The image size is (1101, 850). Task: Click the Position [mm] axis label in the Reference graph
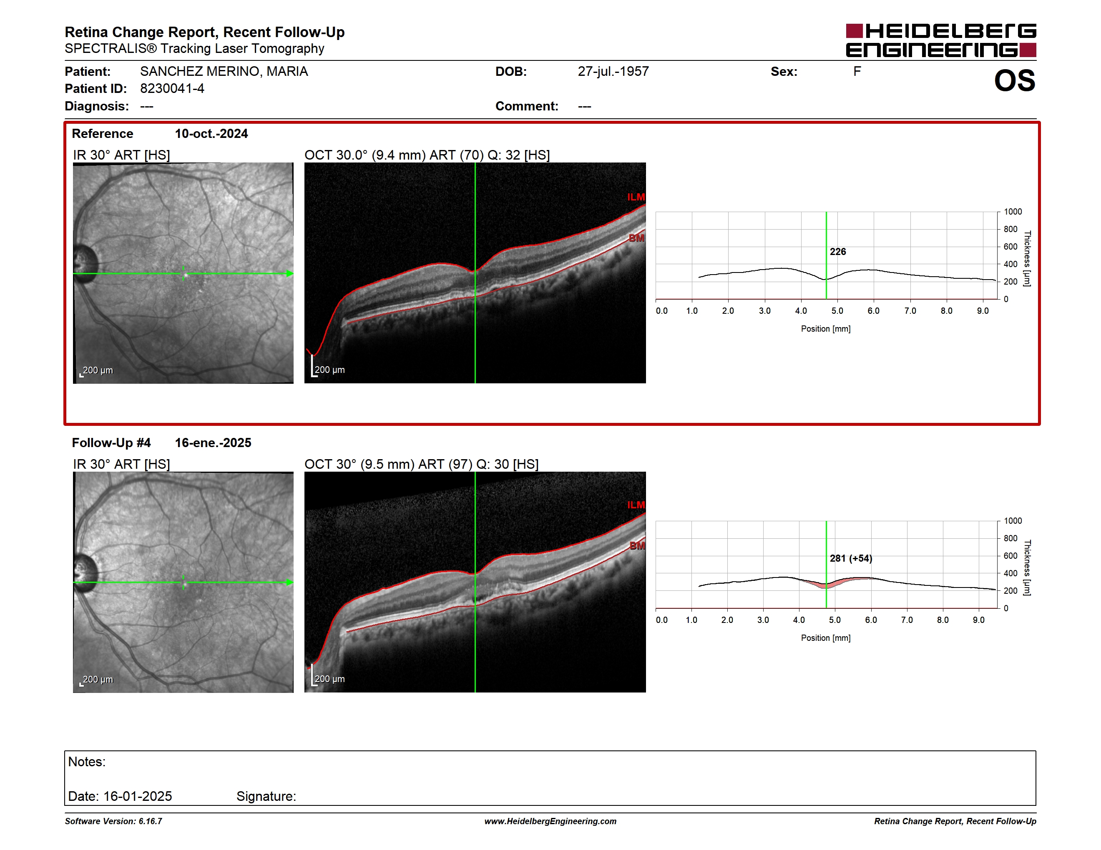[x=826, y=329]
